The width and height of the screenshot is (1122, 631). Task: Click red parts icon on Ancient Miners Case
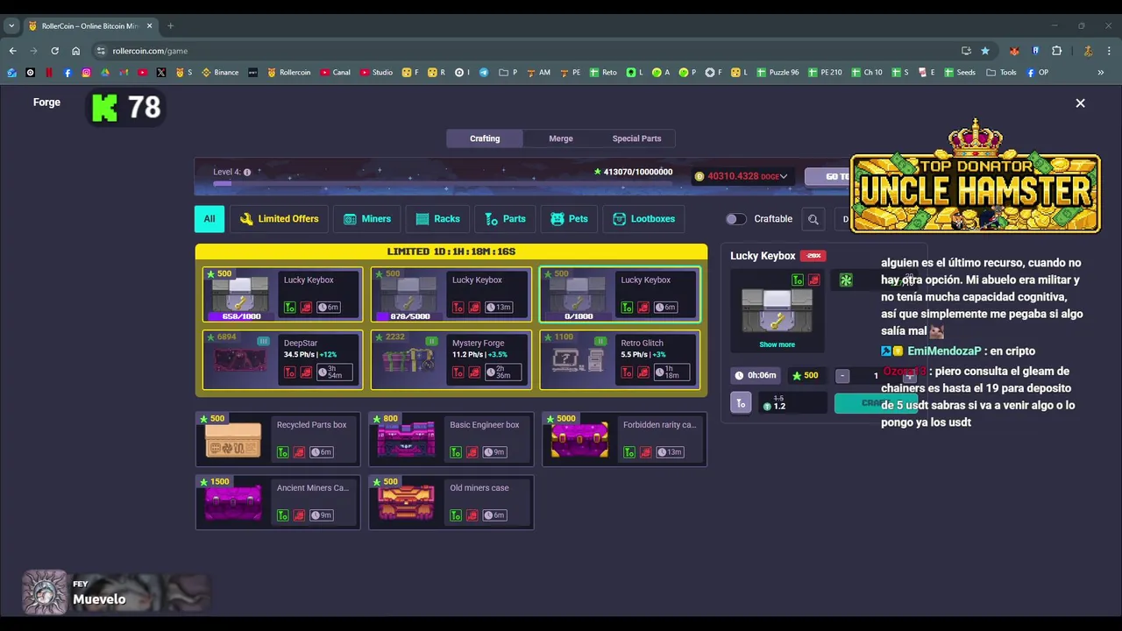[299, 515]
